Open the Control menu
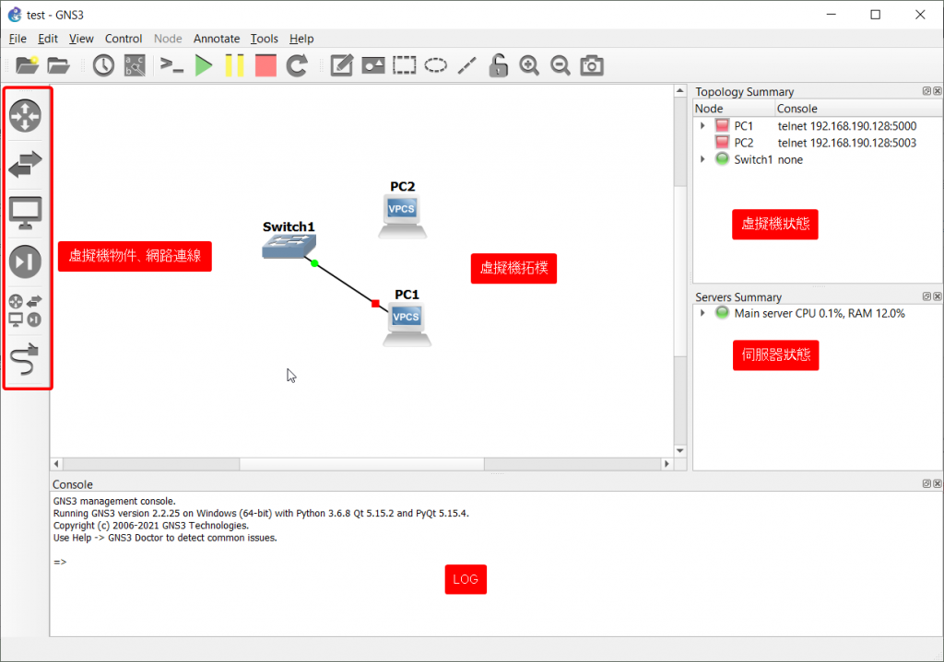The height and width of the screenshot is (662, 944). (x=124, y=39)
